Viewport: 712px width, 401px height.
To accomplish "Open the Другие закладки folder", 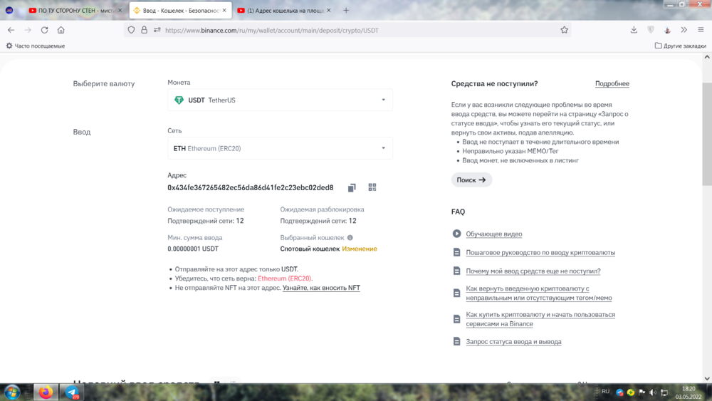I will [680, 46].
